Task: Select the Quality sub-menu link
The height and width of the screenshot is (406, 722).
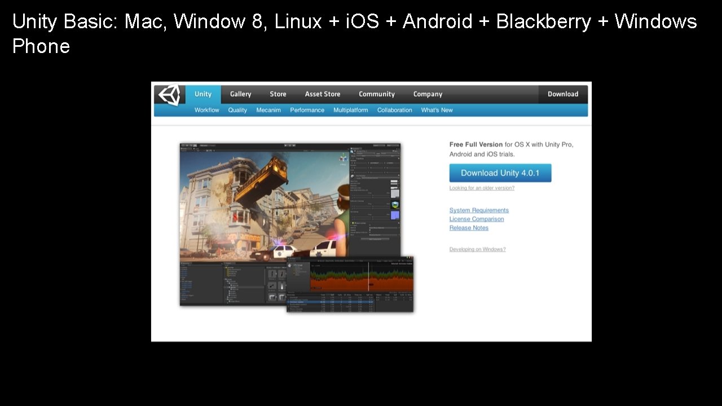Action: tap(237, 110)
